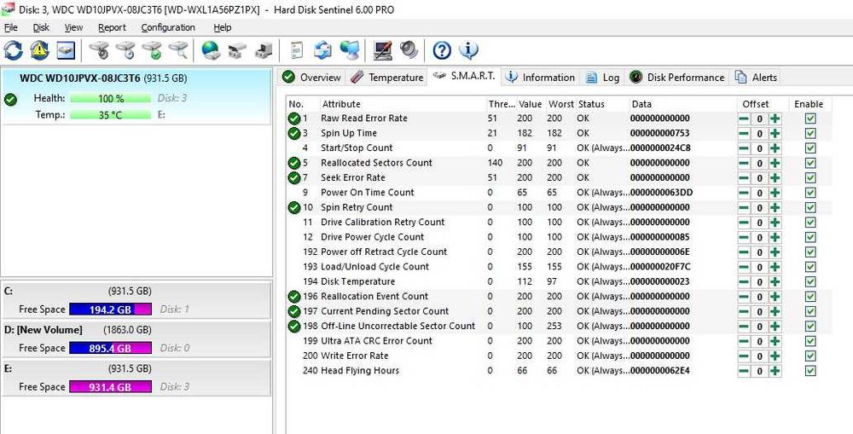Click the refresh icon with yellow warning triangle
853x434 pixels.
(40, 50)
